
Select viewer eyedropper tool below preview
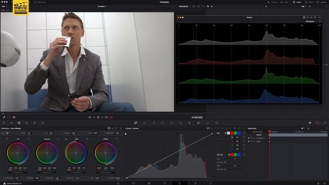click(4, 117)
